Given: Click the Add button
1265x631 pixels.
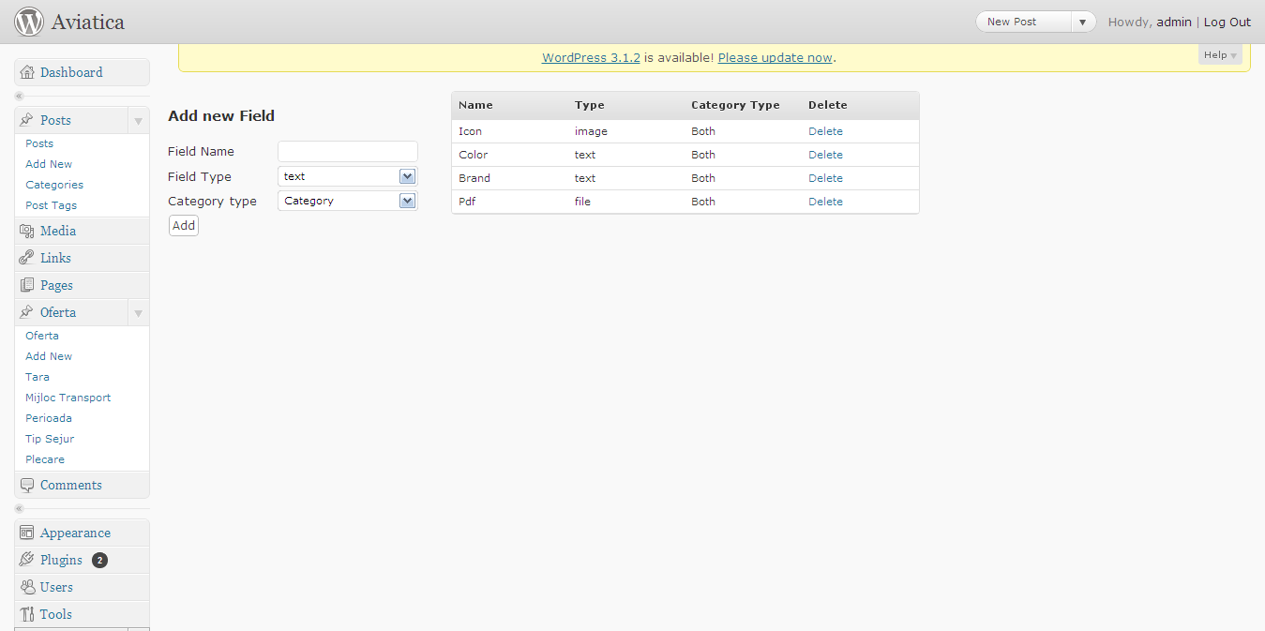Looking at the screenshot, I should coord(184,225).
